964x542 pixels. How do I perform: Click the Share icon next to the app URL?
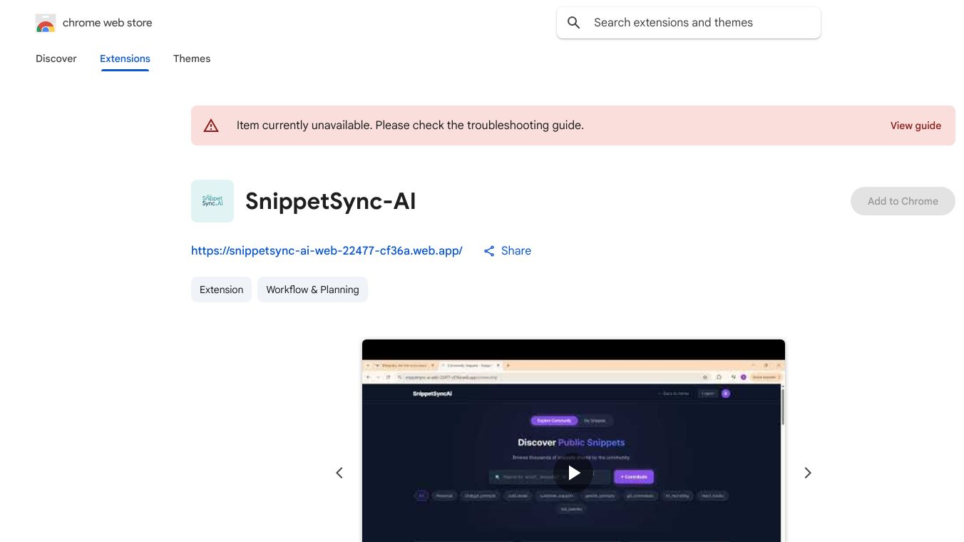click(489, 250)
